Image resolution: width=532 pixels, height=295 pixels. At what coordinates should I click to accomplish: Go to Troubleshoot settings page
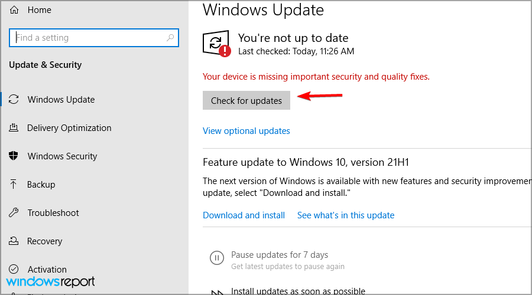[53, 213]
